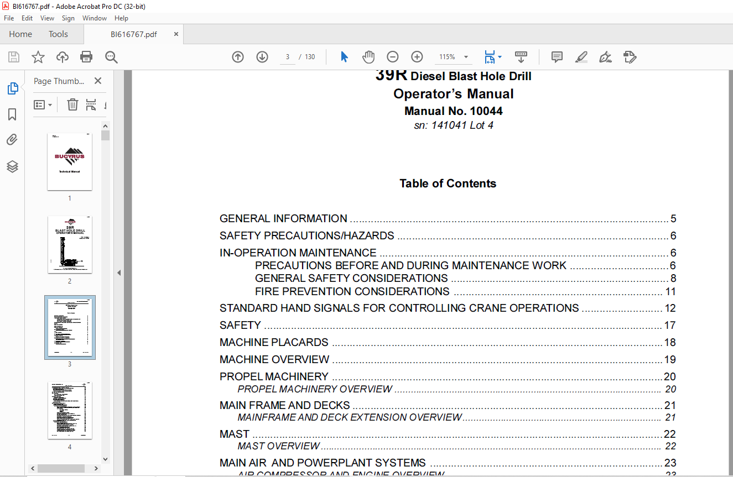Print the document with the printer icon
The image size is (733, 477).
pyautogui.click(x=86, y=57)
